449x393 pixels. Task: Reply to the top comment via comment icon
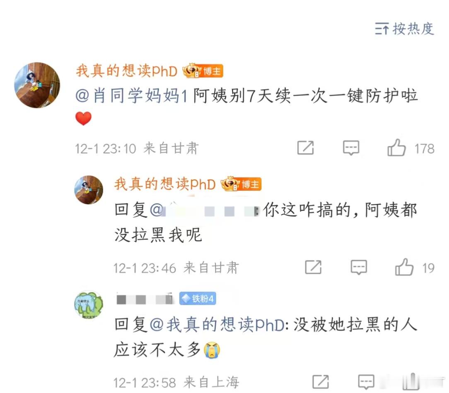[351, 148]
